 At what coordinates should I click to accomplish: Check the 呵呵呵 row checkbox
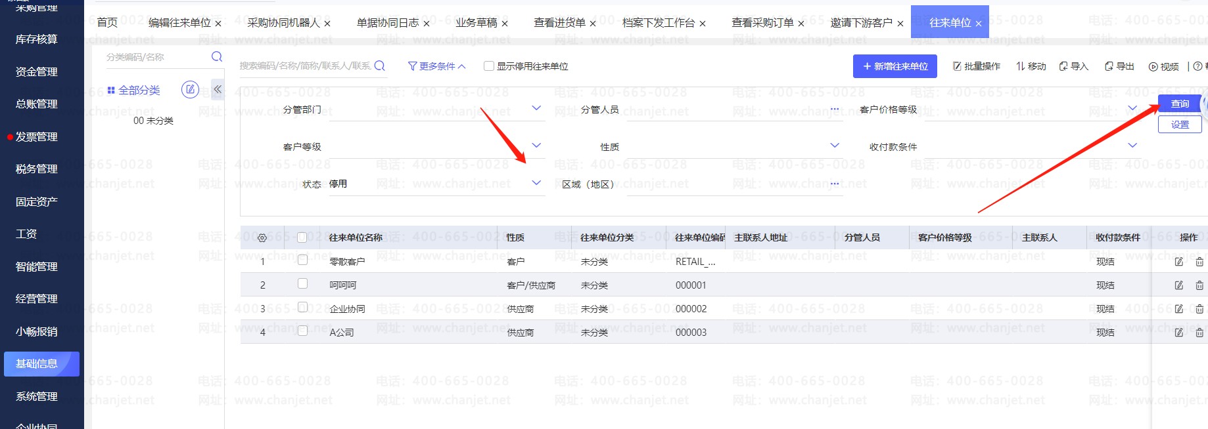click(x=302, y=283)
